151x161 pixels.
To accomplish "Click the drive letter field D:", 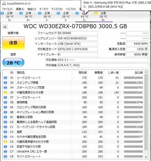I will (x=78, y=55).
